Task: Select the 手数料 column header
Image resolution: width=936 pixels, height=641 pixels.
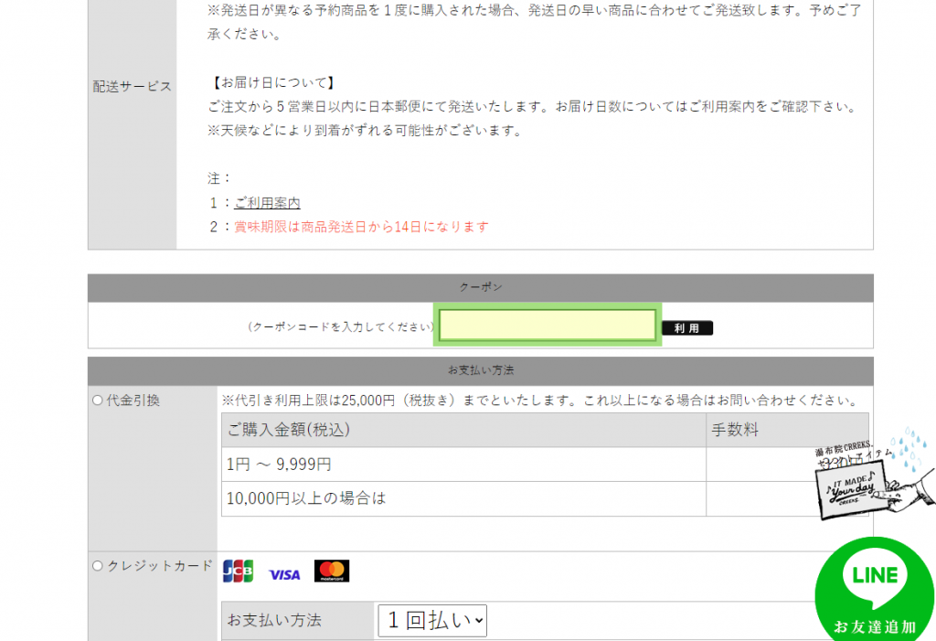Action: 735,430
